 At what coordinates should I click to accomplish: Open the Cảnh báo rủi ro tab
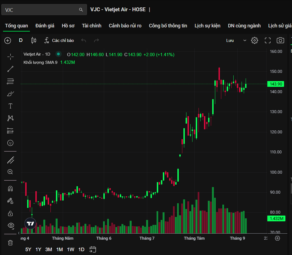[x=125, y=26]
